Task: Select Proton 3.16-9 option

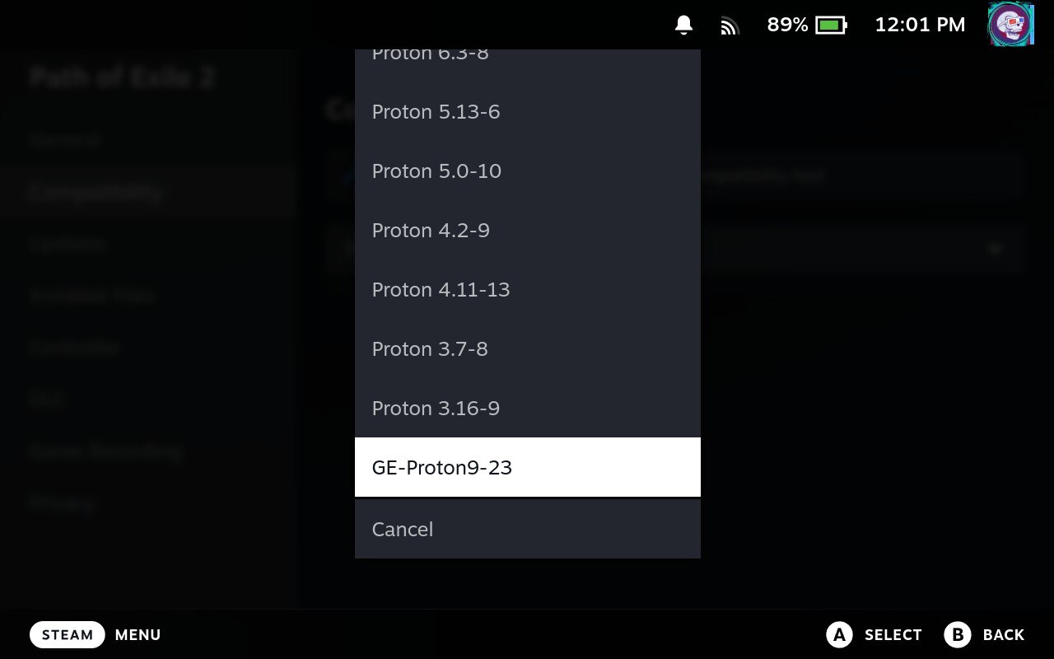Action: click(x=528, y=408)
